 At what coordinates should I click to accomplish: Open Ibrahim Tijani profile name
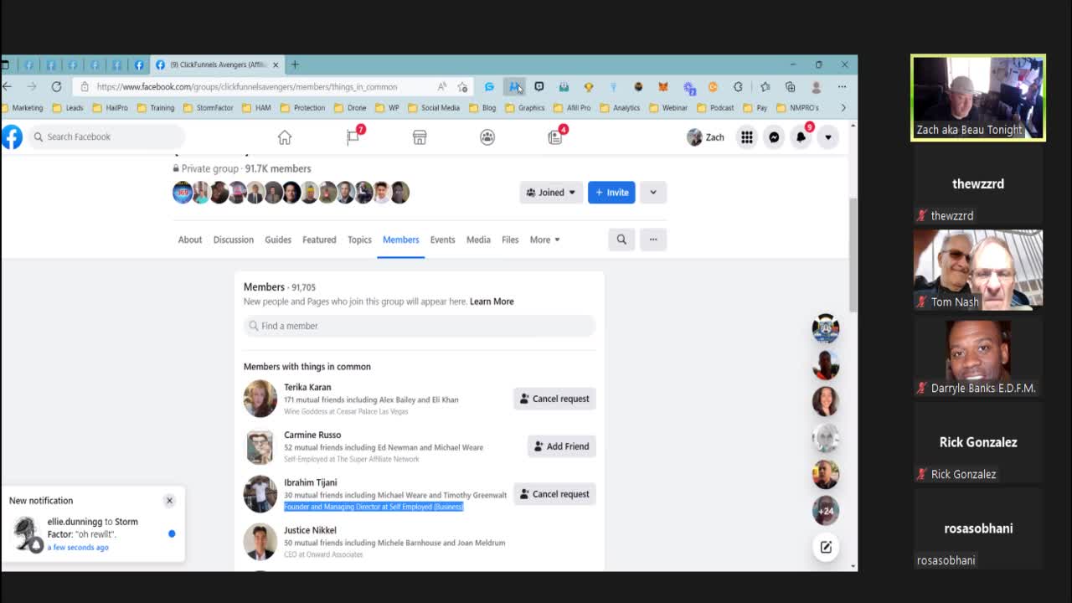click(x=311, y=482)
